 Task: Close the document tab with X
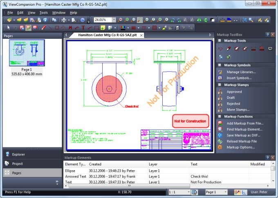click(141, 36)
